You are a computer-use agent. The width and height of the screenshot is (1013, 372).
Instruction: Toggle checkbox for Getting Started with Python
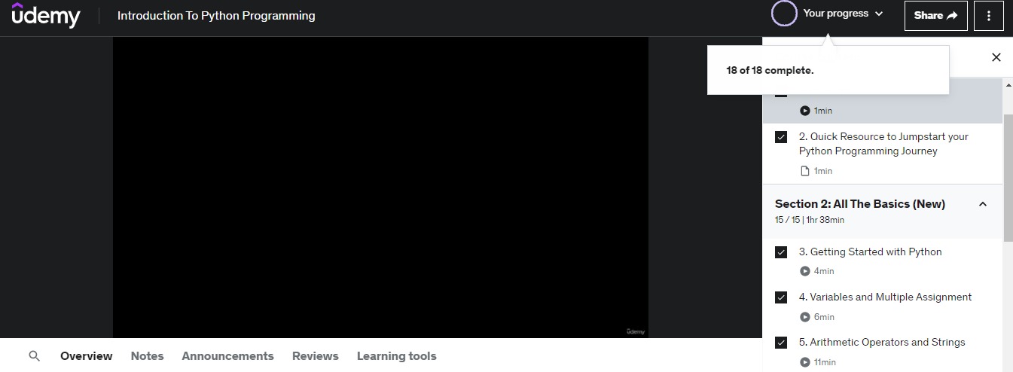pos(781,252)
